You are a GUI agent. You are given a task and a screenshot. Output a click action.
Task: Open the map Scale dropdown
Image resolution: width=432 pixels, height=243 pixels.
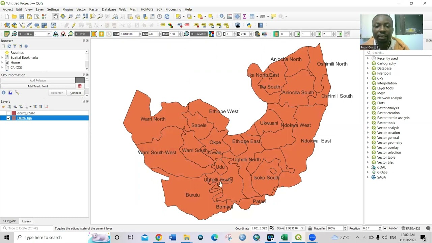[x=302, y=228]
